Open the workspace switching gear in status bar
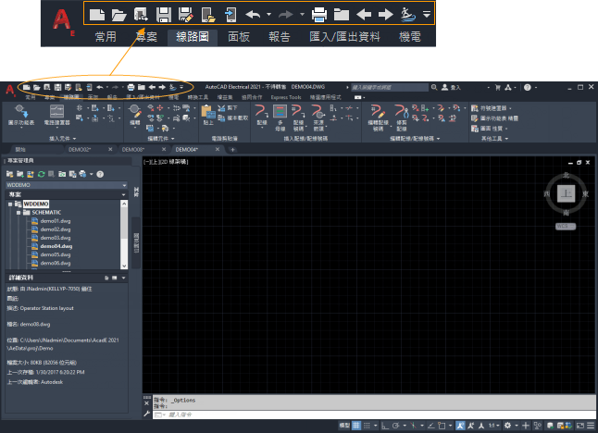The width and height of the screenshot is (598, 433). pyautogui.click(x=507, y=426)
